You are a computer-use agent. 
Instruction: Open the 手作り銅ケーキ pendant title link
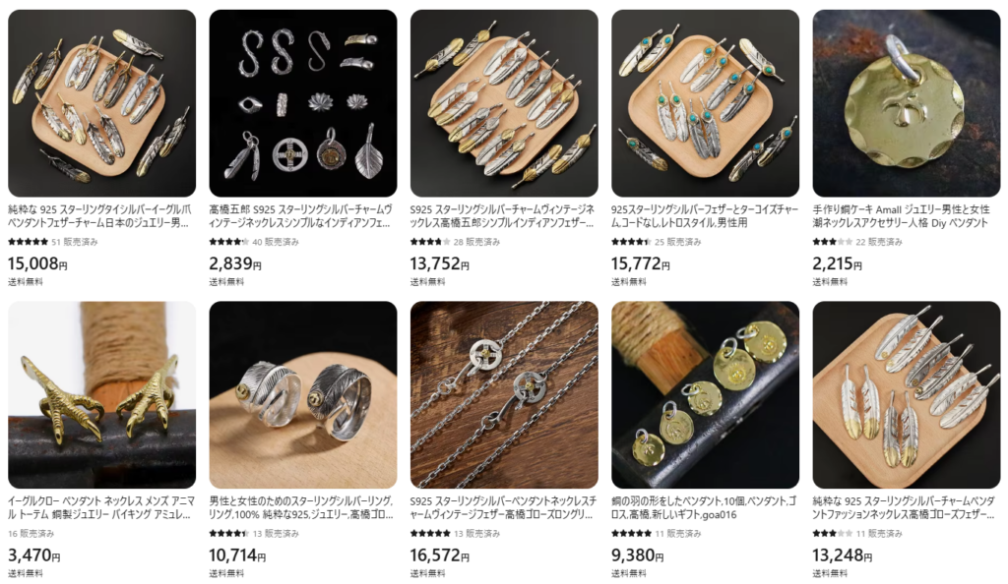pyautogui.click(x=902, y=216)
